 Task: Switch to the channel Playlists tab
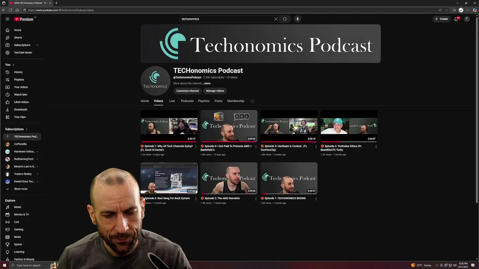click(204, 101)
